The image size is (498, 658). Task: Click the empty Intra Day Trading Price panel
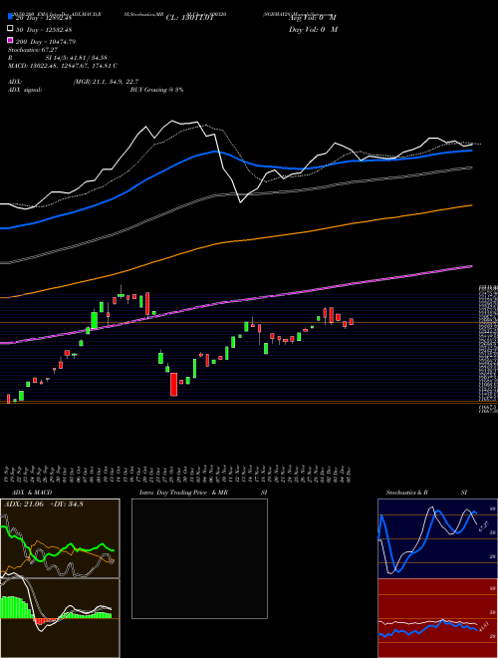[x=199, y=558]
